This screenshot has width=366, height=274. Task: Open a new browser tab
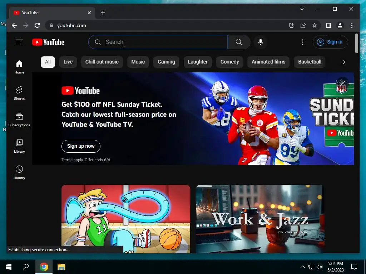click(103, 13)
